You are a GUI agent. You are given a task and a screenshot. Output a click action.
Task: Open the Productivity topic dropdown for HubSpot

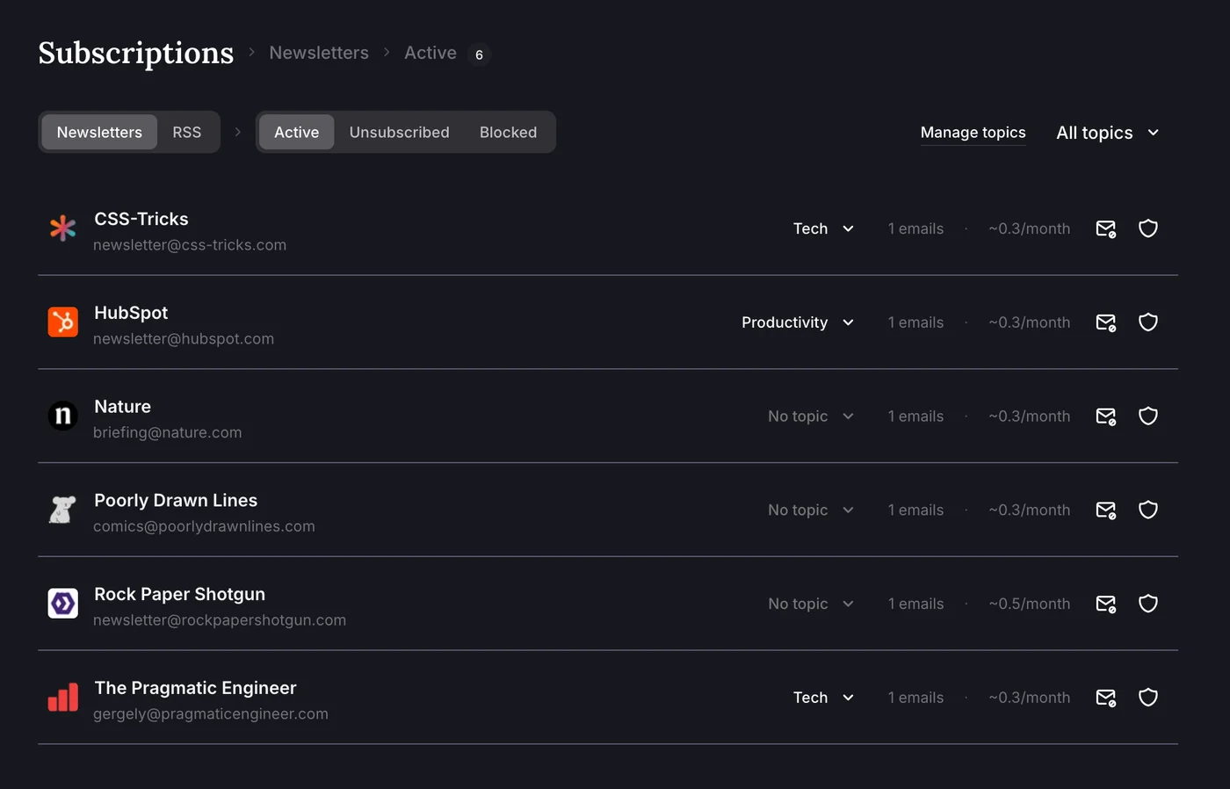point(798,322)
